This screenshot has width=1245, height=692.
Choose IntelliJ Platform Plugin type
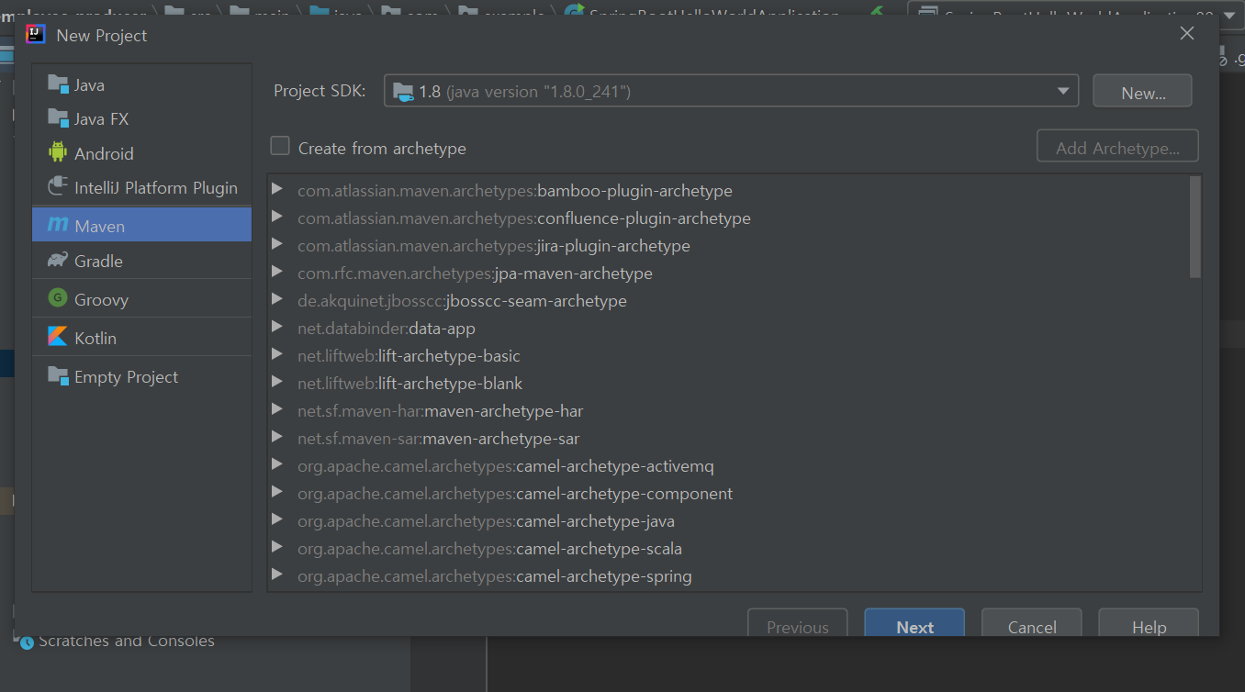pyautogui.click(x=141, y=187)
